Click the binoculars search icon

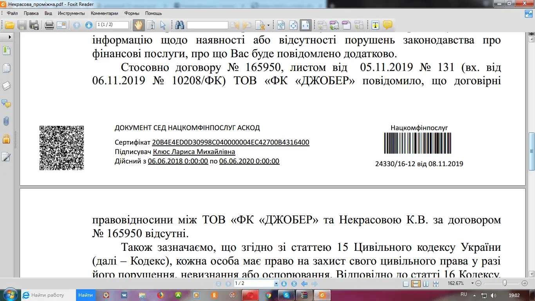coord(180,25)
